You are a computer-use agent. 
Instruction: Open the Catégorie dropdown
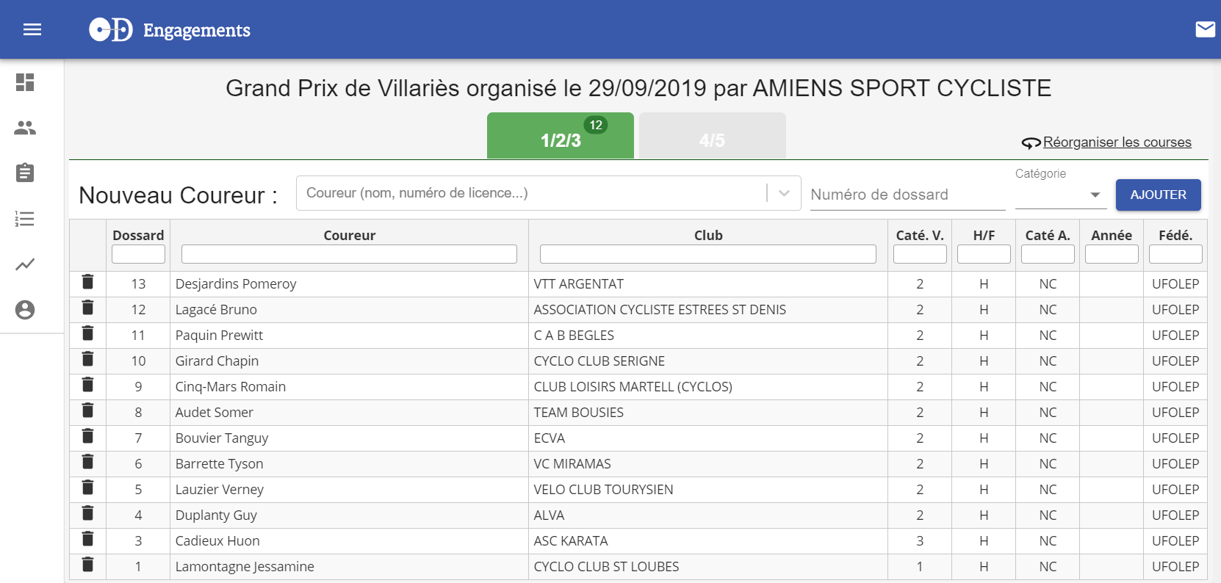[x=1060, y=195]
